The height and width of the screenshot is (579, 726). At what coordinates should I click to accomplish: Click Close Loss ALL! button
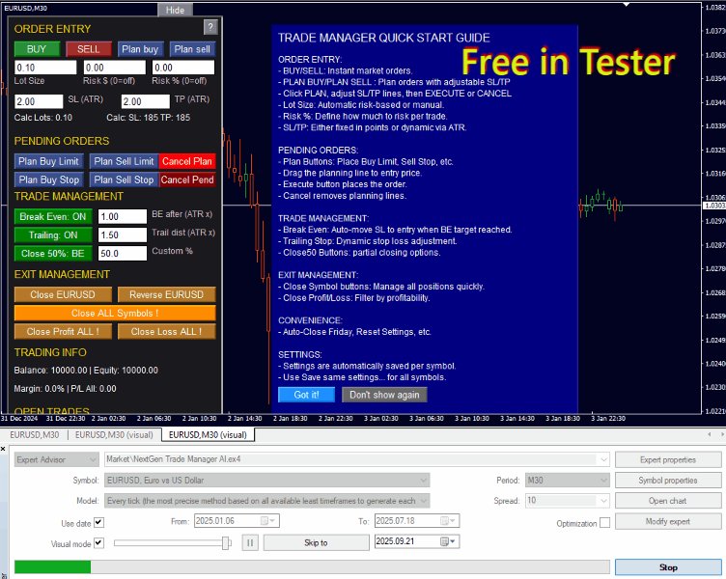[167, 331]
